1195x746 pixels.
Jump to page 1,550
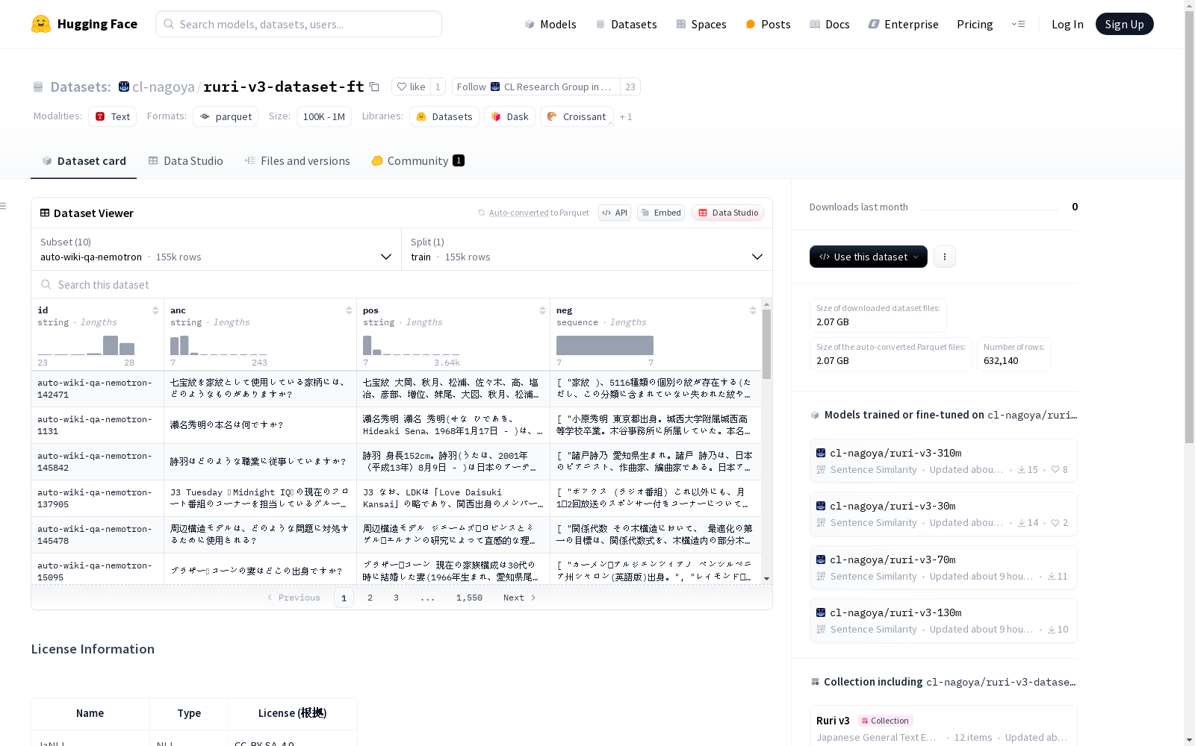pos(469,598)
